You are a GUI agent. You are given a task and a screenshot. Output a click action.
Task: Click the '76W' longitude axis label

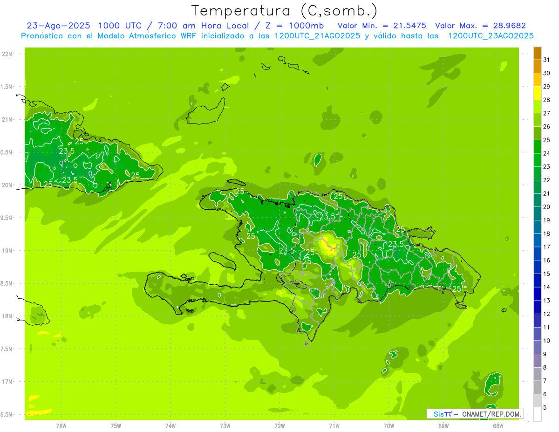[61, 425]
